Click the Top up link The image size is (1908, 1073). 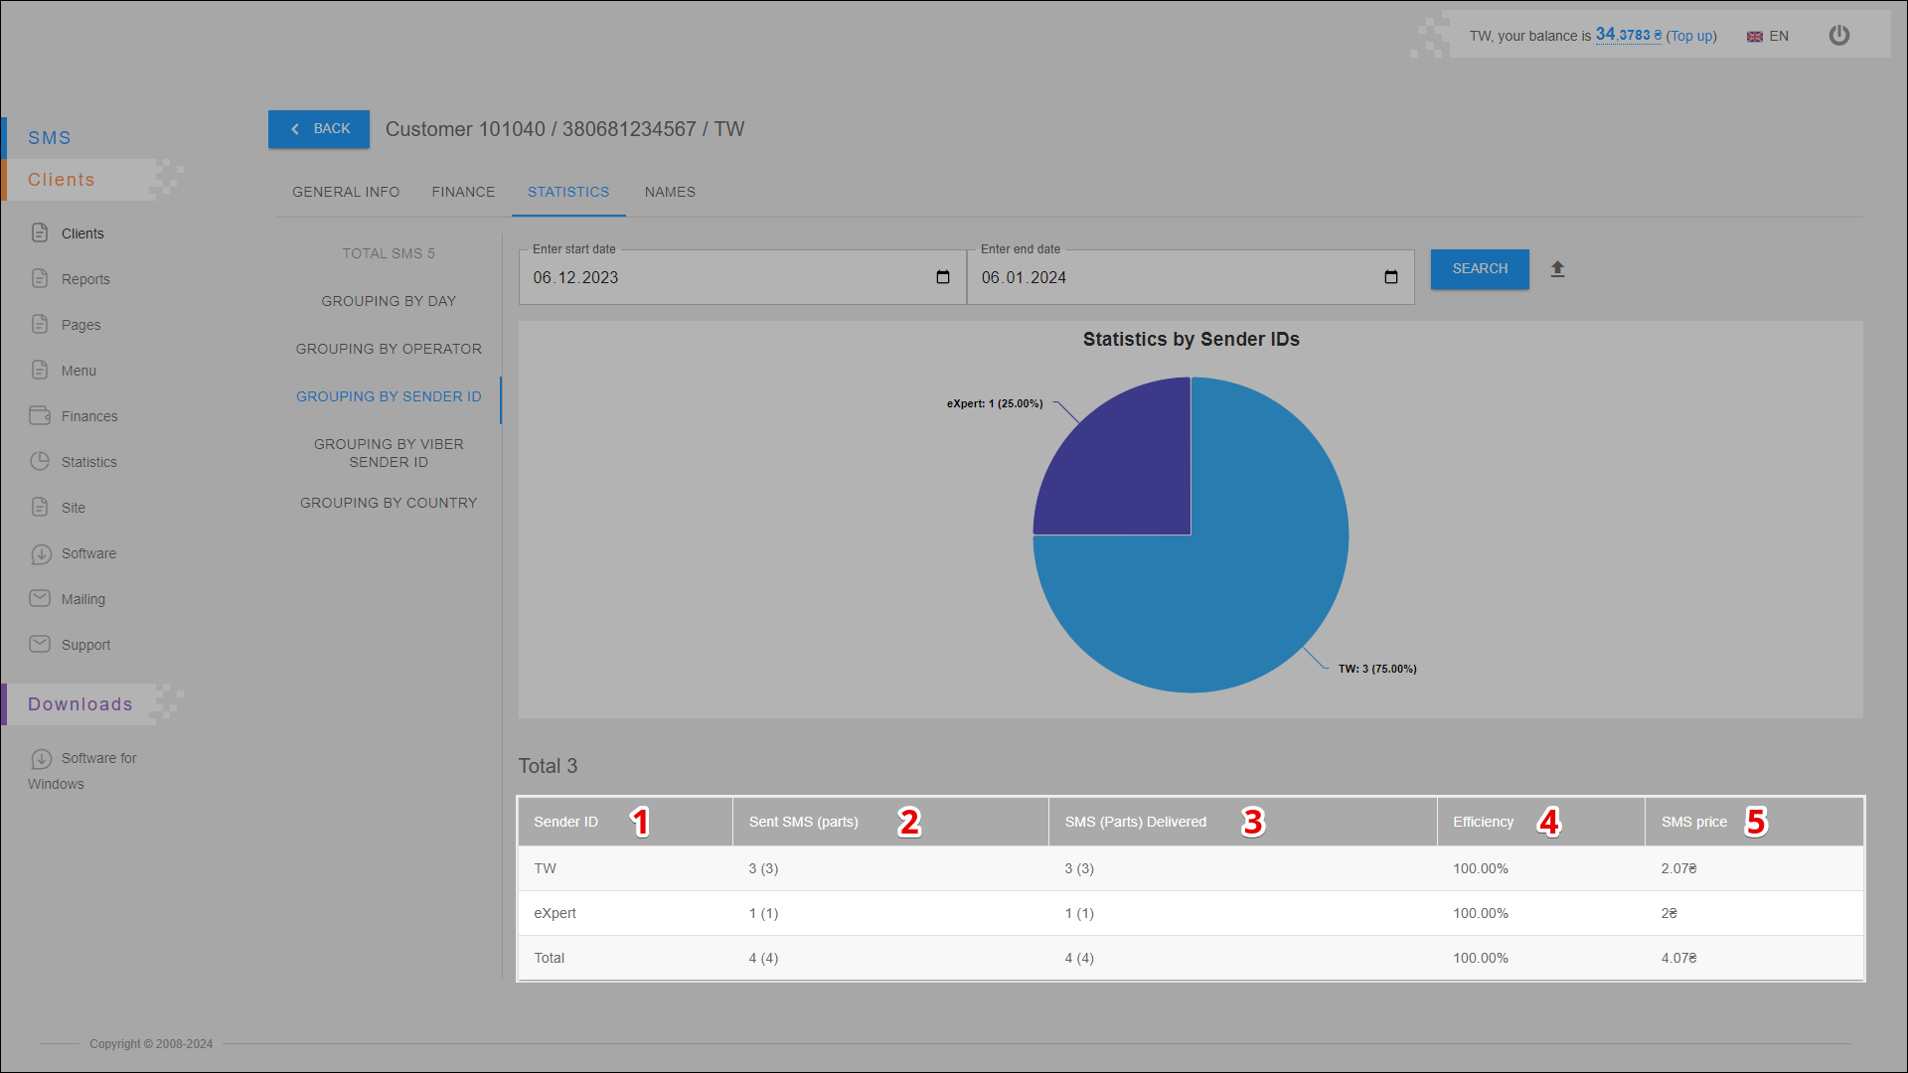(1691, 36)
